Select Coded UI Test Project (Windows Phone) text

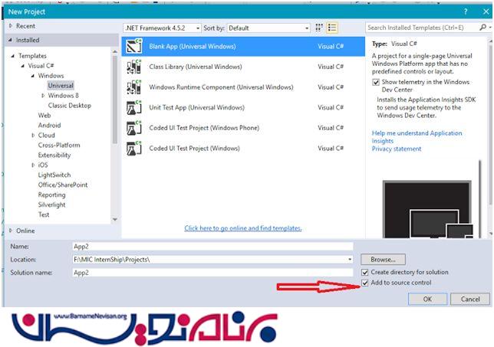click(204, 128)
